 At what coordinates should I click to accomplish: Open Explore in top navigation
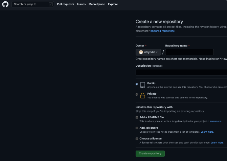tap(113, 4)
